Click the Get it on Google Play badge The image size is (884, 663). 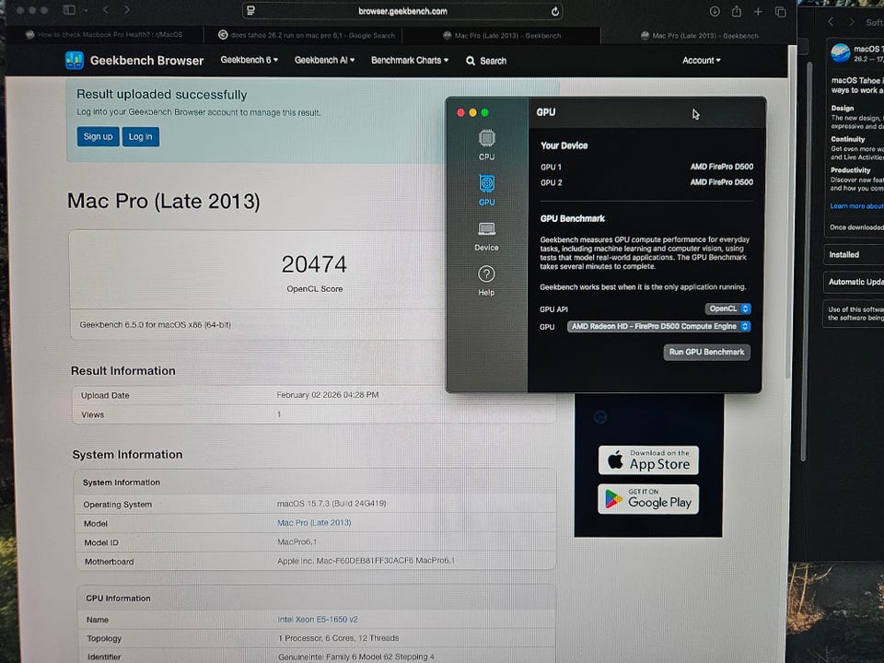tap(648, 499)
